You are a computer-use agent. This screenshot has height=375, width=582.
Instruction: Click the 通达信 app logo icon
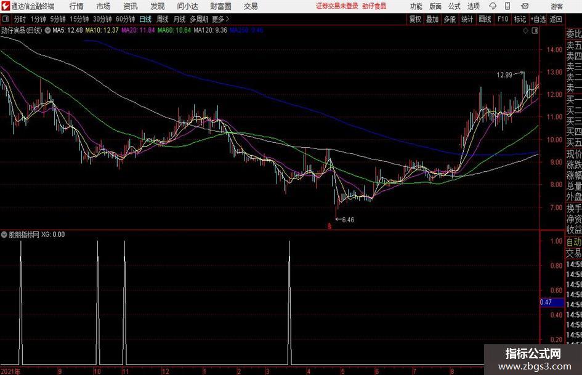(x=6, y=6)
